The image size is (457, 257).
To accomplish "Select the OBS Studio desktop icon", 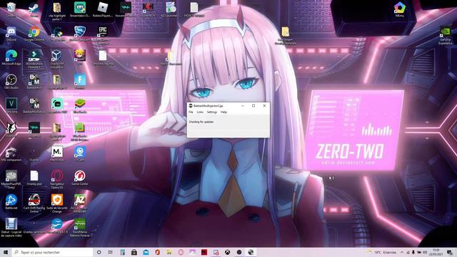I will tap(11, 81).
